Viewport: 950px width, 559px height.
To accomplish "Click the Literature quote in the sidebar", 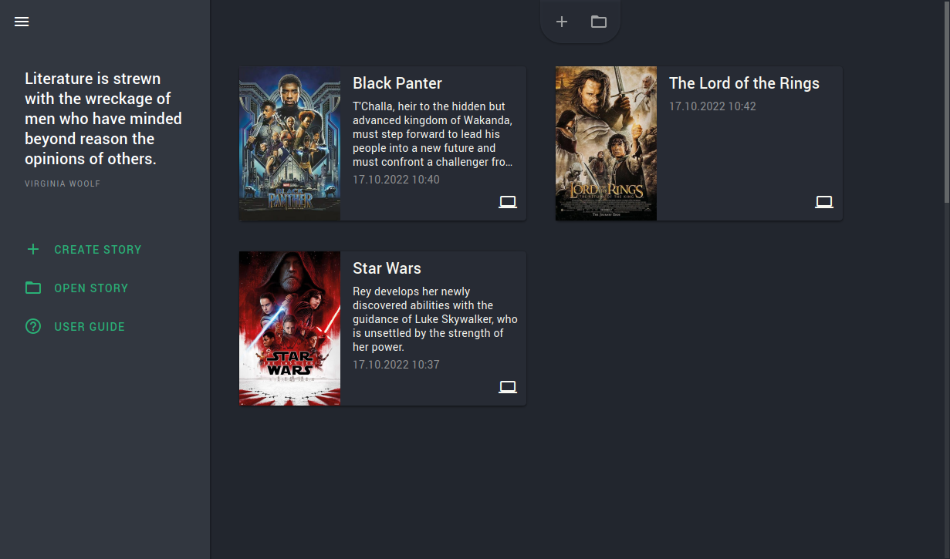I will [103, 119].
